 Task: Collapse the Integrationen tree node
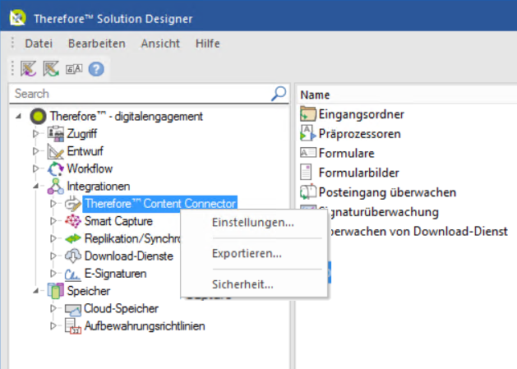[36, 187]
